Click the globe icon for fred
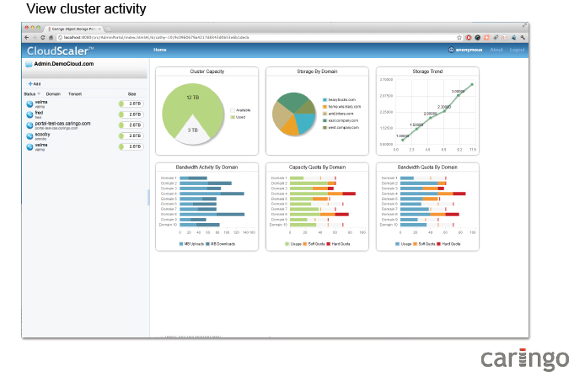This screenshot has height=377, width=574. (x=30, y=114)
